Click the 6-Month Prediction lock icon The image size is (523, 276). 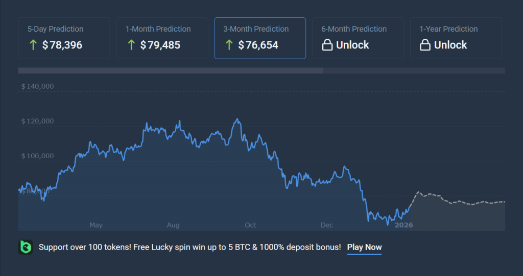coord(327,45)
